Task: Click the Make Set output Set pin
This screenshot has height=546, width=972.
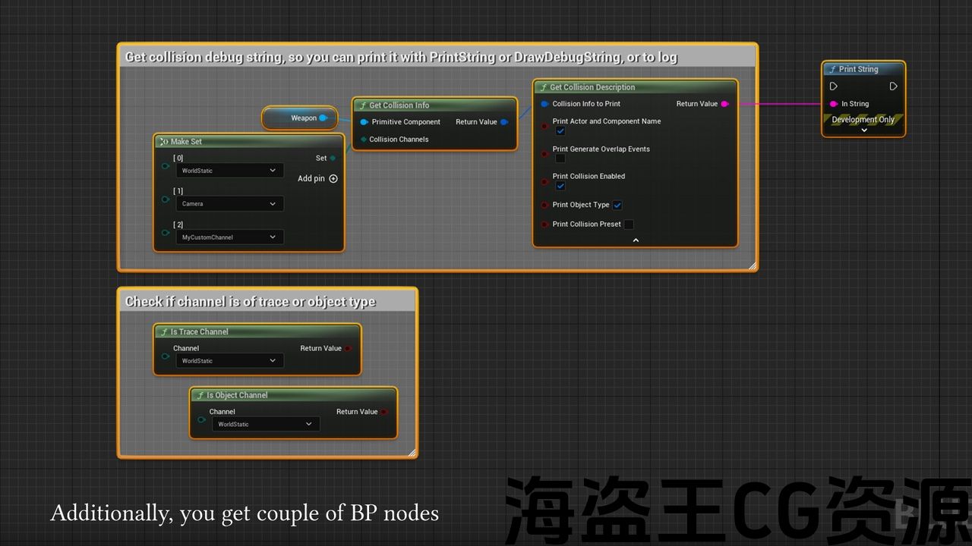Action: (333, 158)
